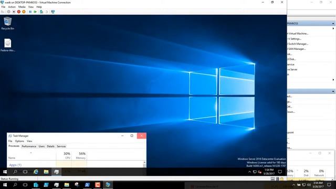Click 'Virtual Machine...' action in Hyper-V pane
Viewport: 336px width, 189px height.
(x=298, y=34)
